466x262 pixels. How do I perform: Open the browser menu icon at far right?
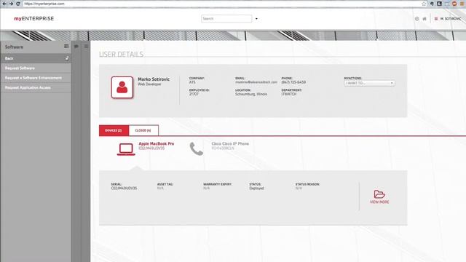click(x=462, y=4)
